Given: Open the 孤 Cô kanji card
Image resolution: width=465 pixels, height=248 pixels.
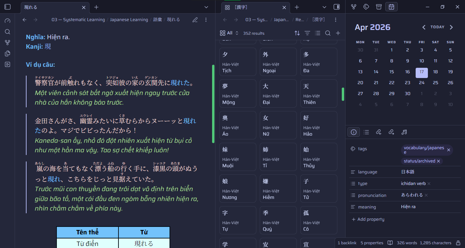Looking at the screenshot, I should [x=319, y=220].
